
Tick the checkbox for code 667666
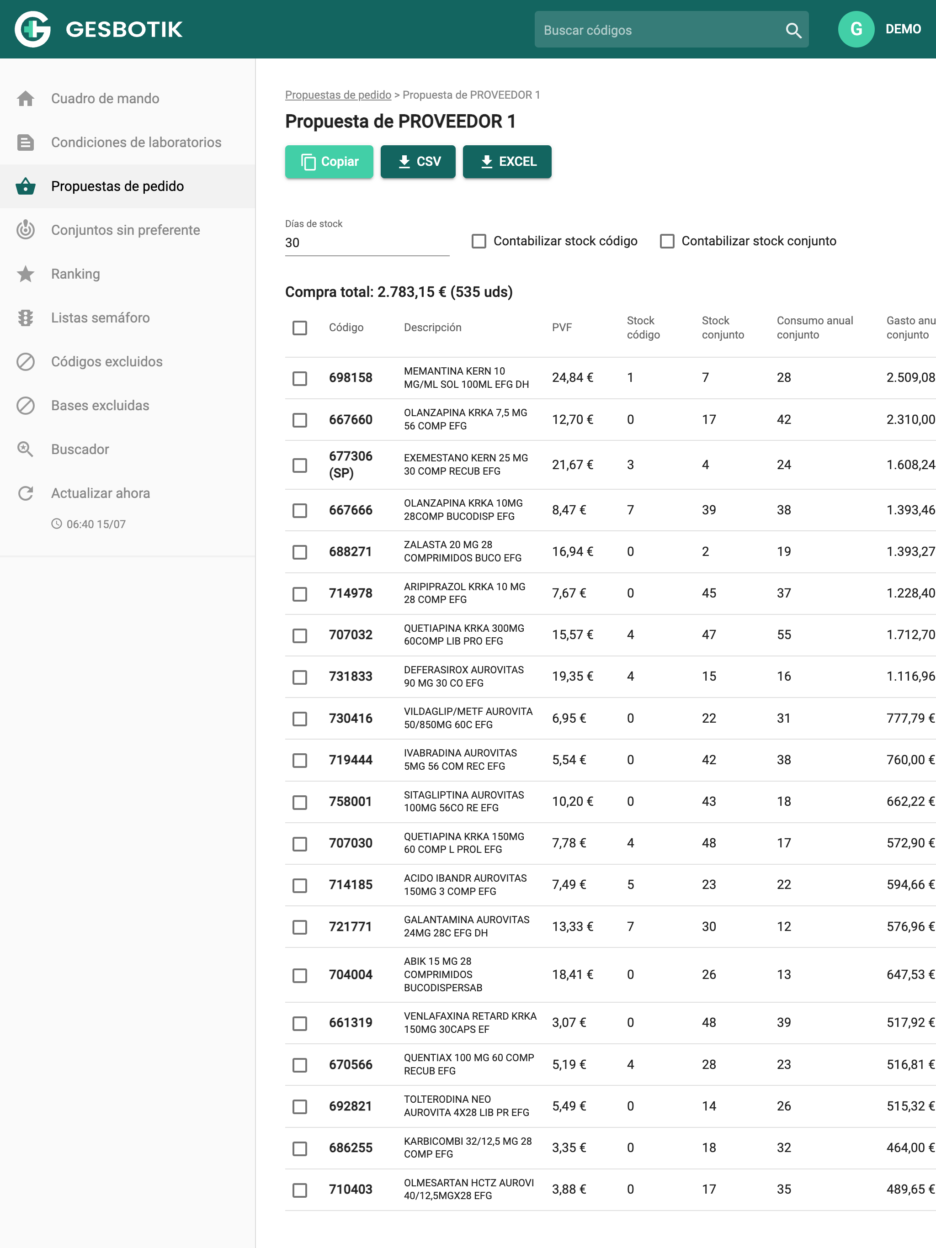tap(299, 510)
